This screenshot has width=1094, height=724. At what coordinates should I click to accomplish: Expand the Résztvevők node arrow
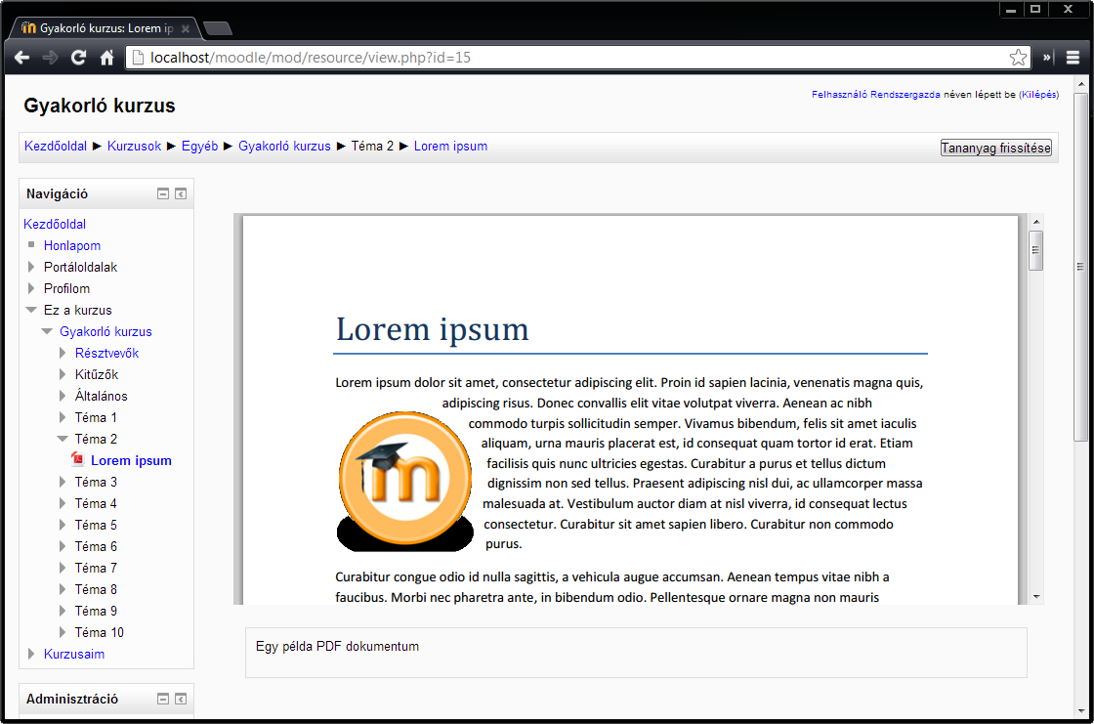[x=63, y=354]
